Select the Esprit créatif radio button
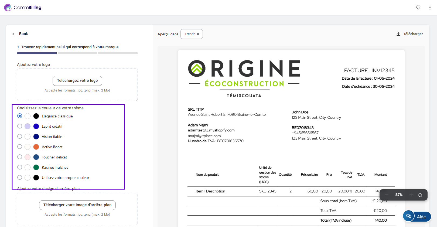 point(20,126)
